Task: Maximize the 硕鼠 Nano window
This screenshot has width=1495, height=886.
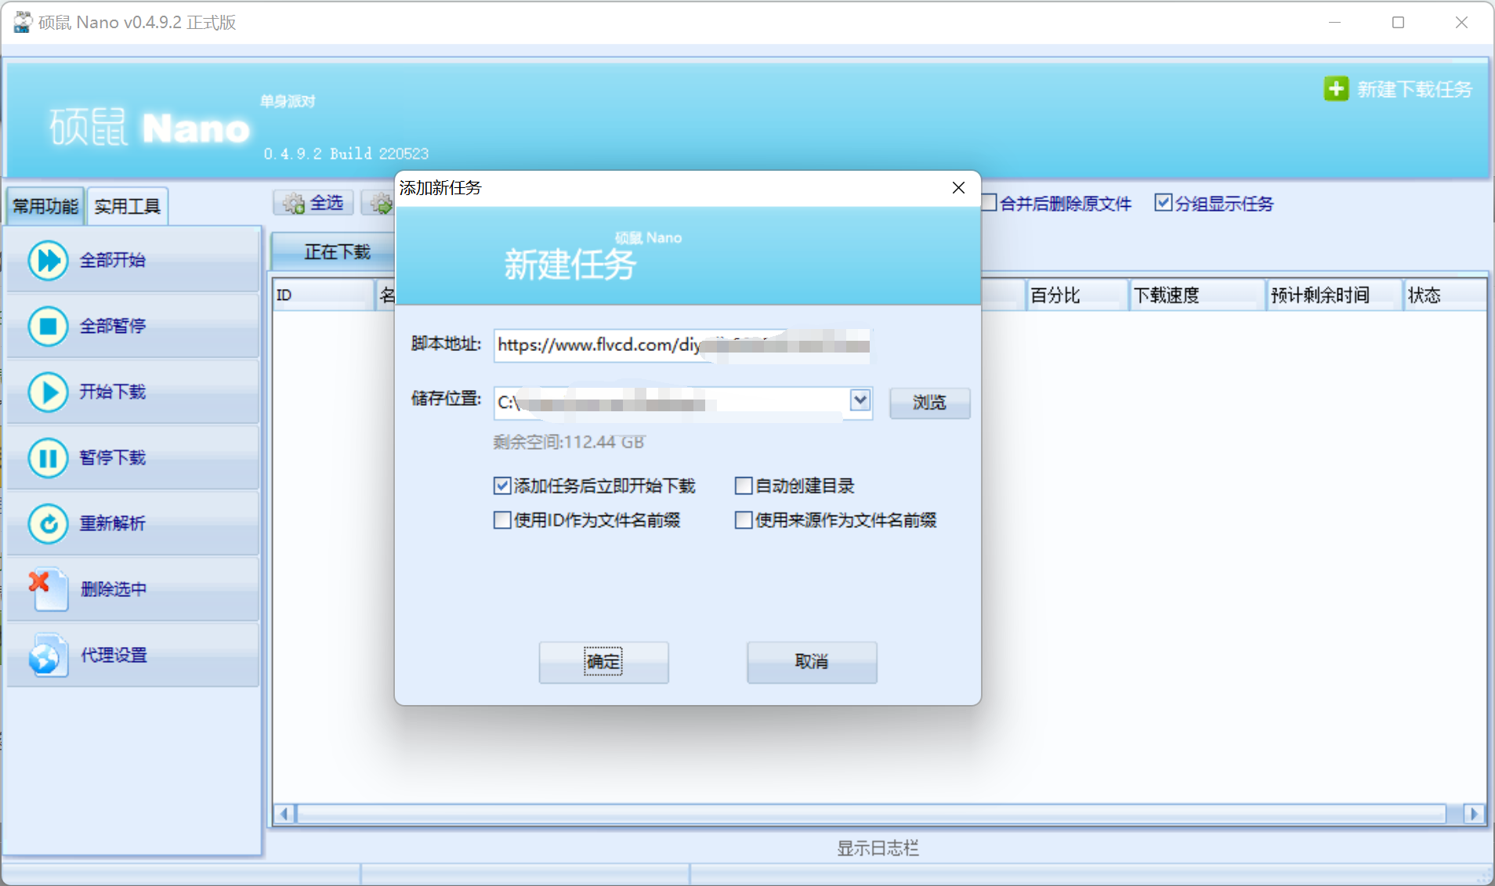Action: click(1398, 23)
